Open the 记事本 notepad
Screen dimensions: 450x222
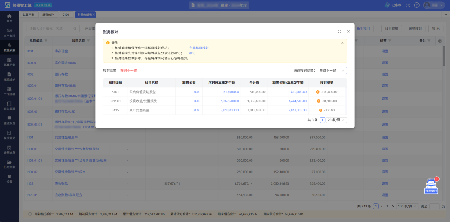pyautogui.click(x=393, y=5)
